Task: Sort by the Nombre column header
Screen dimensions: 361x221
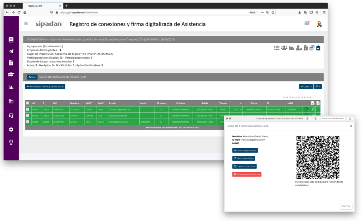Action: point(74,103)
